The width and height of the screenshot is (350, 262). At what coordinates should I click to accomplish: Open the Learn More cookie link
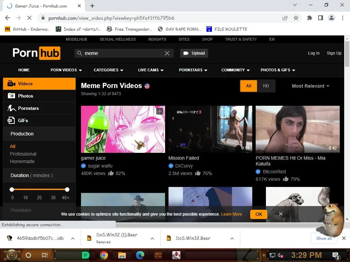tap(231, 214)
